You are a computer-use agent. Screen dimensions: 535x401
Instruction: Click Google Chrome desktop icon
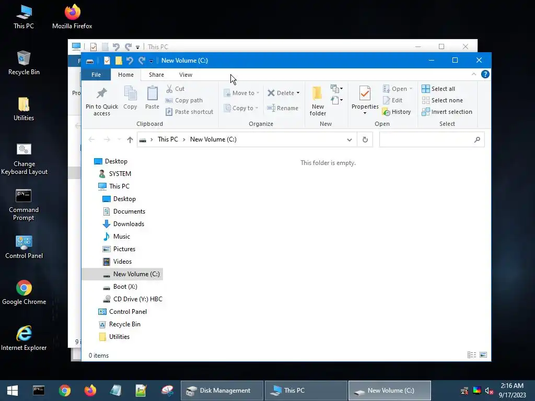click(x=24, y=292)
